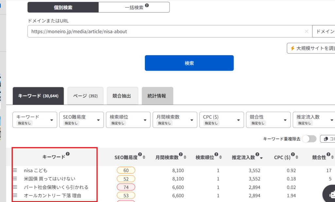Open menu icon for 米国債 買ってはいけない row

(15, 178)
